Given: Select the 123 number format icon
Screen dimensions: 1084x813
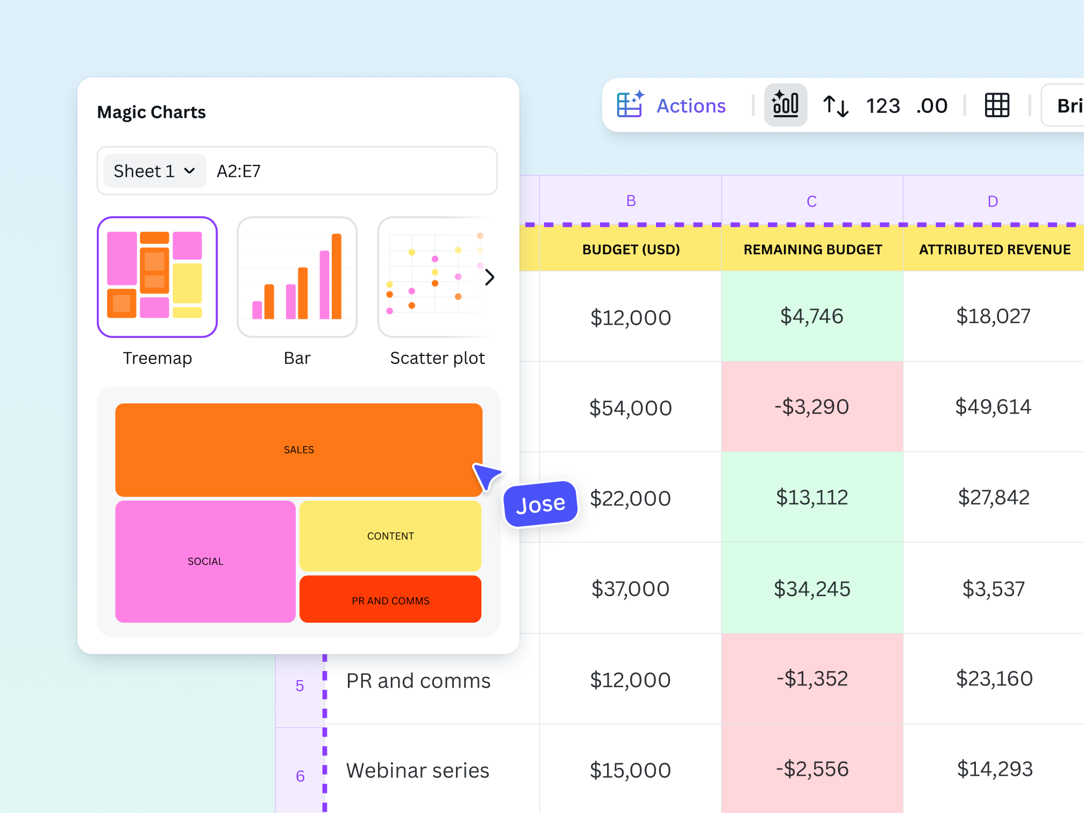Looking at the screenshot, I should [x=882, y=106].
